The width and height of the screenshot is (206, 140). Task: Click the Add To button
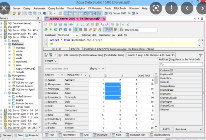pyautogui.click(x=166, y=129)
